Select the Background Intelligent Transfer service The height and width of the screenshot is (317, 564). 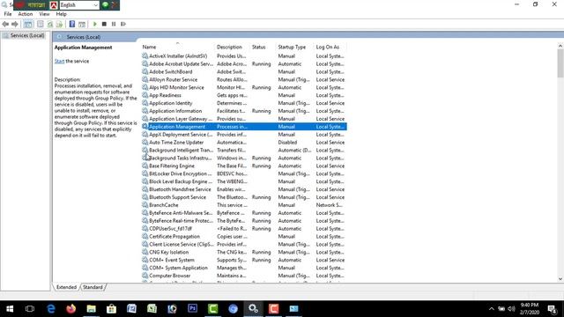point(244,151)
